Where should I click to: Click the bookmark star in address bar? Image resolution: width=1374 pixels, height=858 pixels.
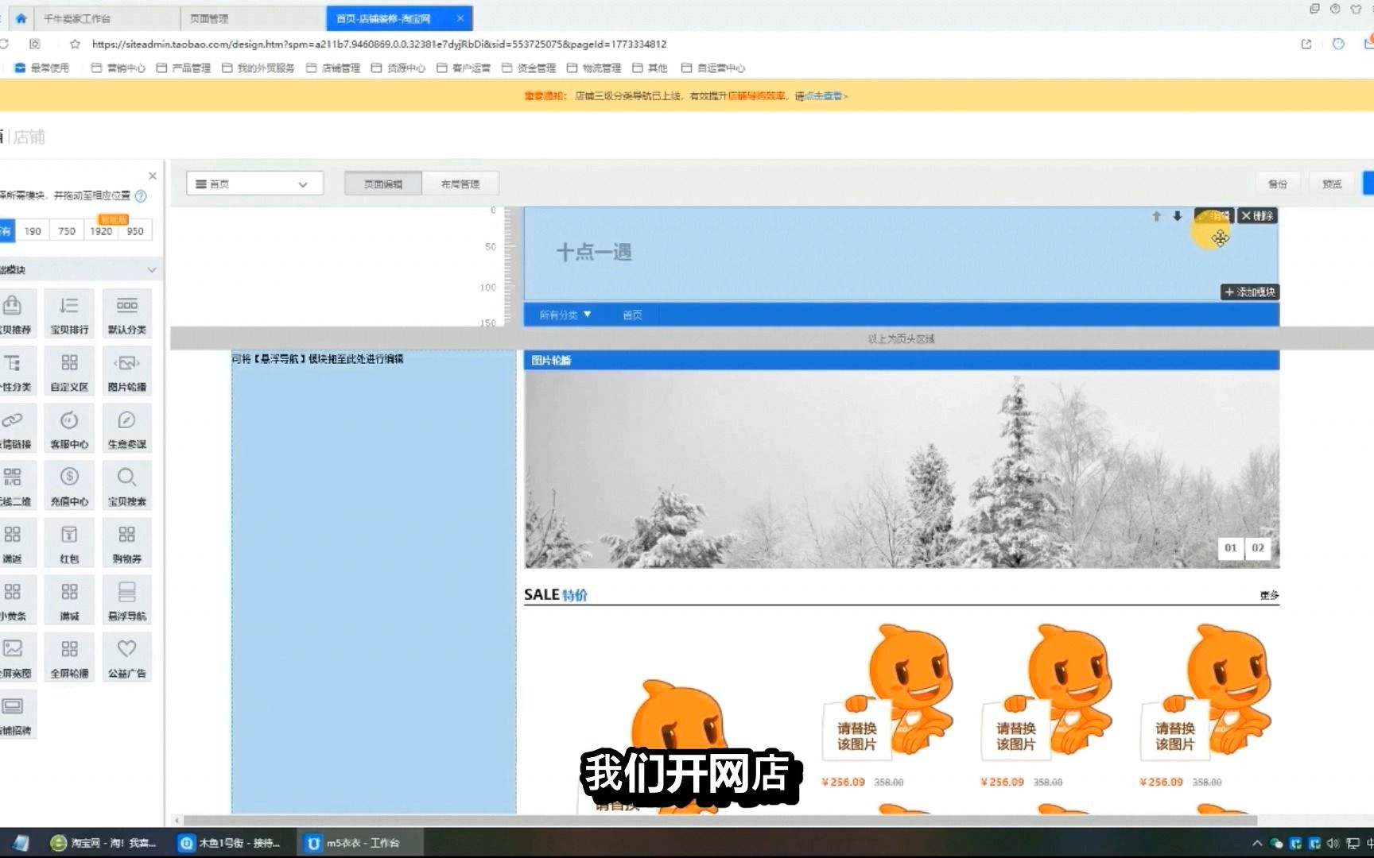tap(75, 44)
